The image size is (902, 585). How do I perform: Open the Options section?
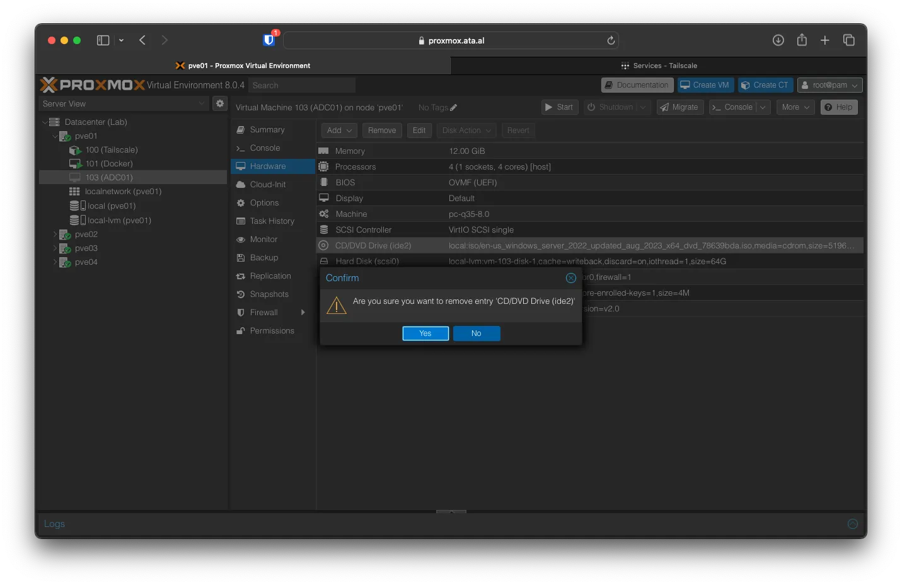(272, 203)
